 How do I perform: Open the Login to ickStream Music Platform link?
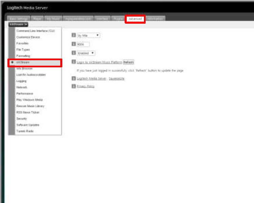click(99, 62)
